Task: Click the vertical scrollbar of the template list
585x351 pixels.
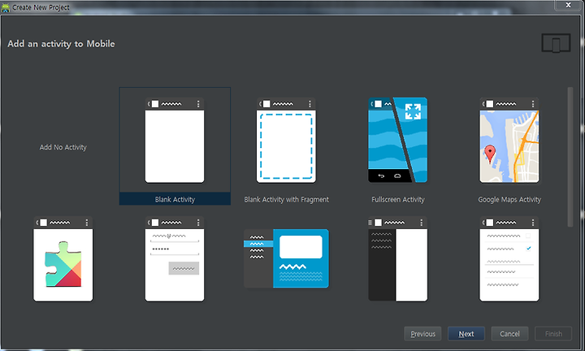Action: coord(570,157)
